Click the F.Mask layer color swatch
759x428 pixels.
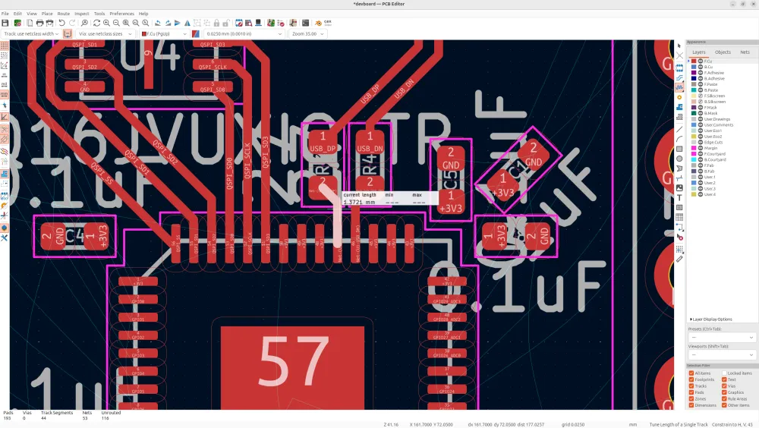coord(692,108)
